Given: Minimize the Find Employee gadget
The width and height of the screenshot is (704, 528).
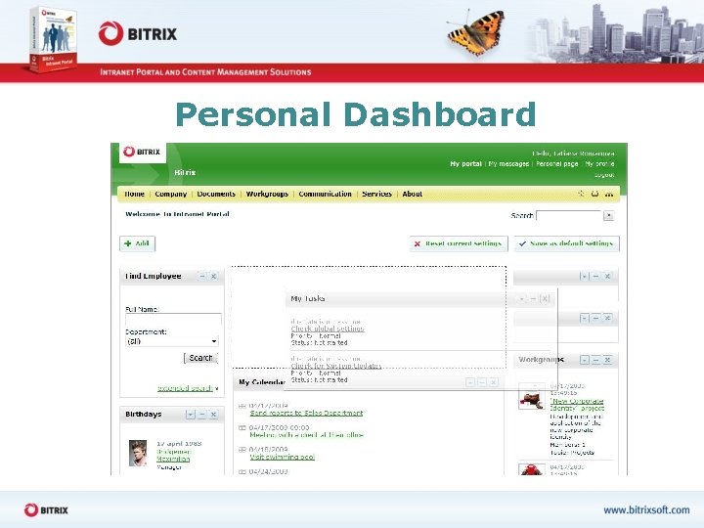Looking at the screenshot, I should click(202, 276).
